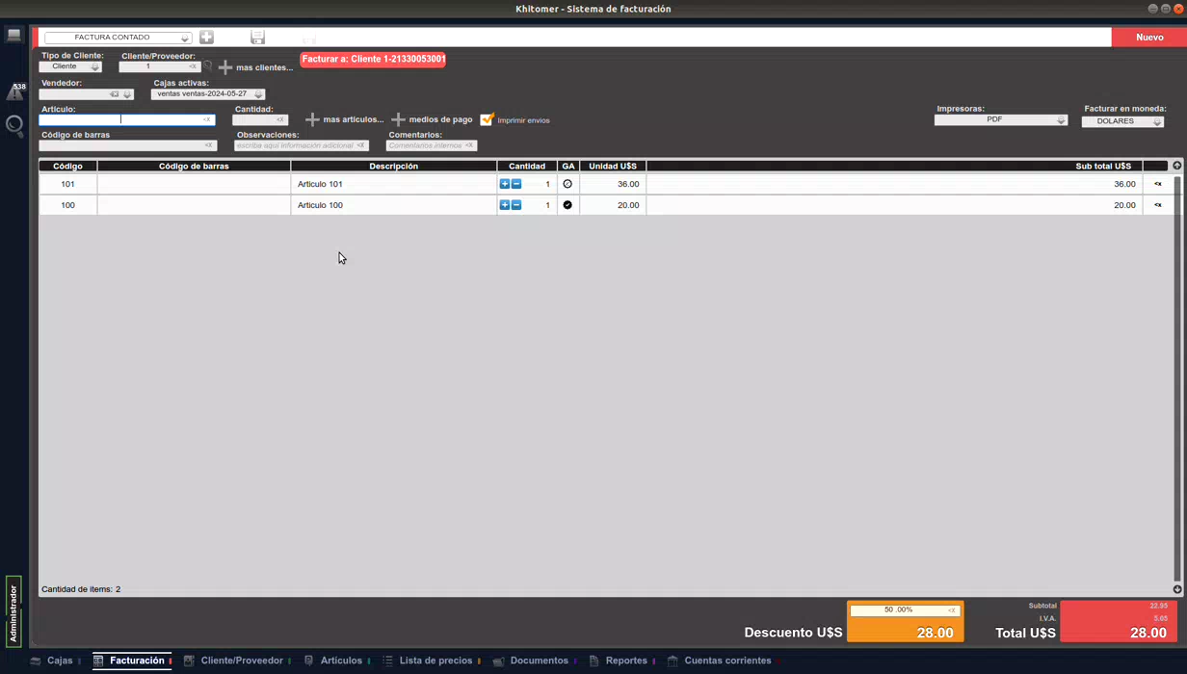Viewport: 1187px width, 674px height.
Task: Click the Descripción column header
Action: point(394,166)
